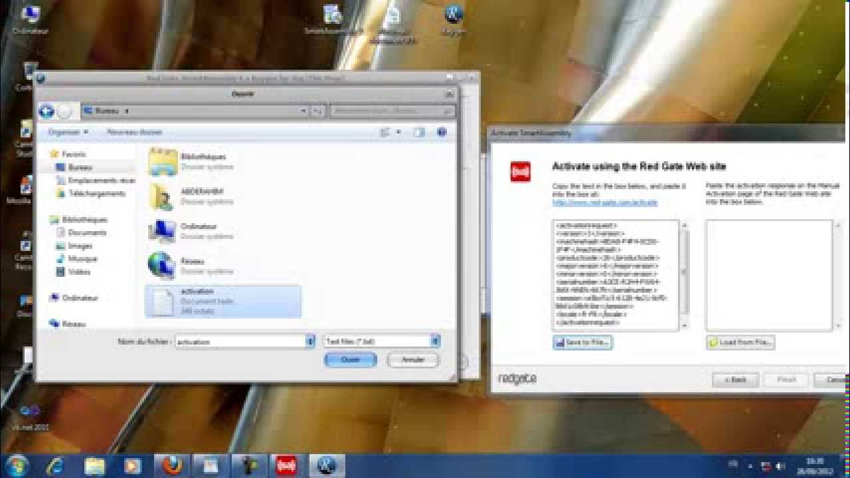Click the Ouvrir button
850x478 pixels.
(x=351, y=360)
